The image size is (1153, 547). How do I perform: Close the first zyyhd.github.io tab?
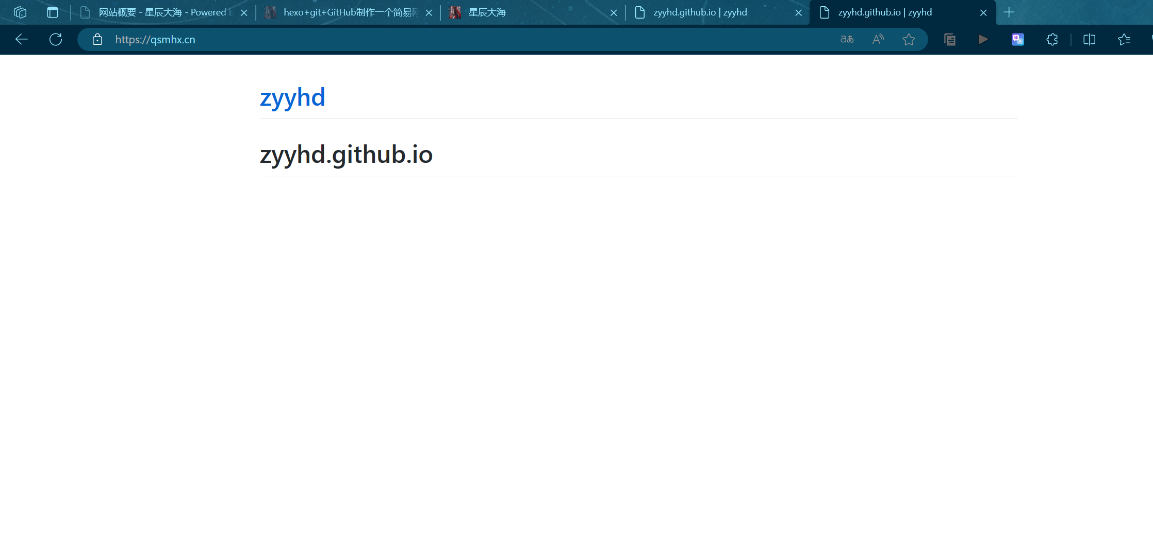799,13
